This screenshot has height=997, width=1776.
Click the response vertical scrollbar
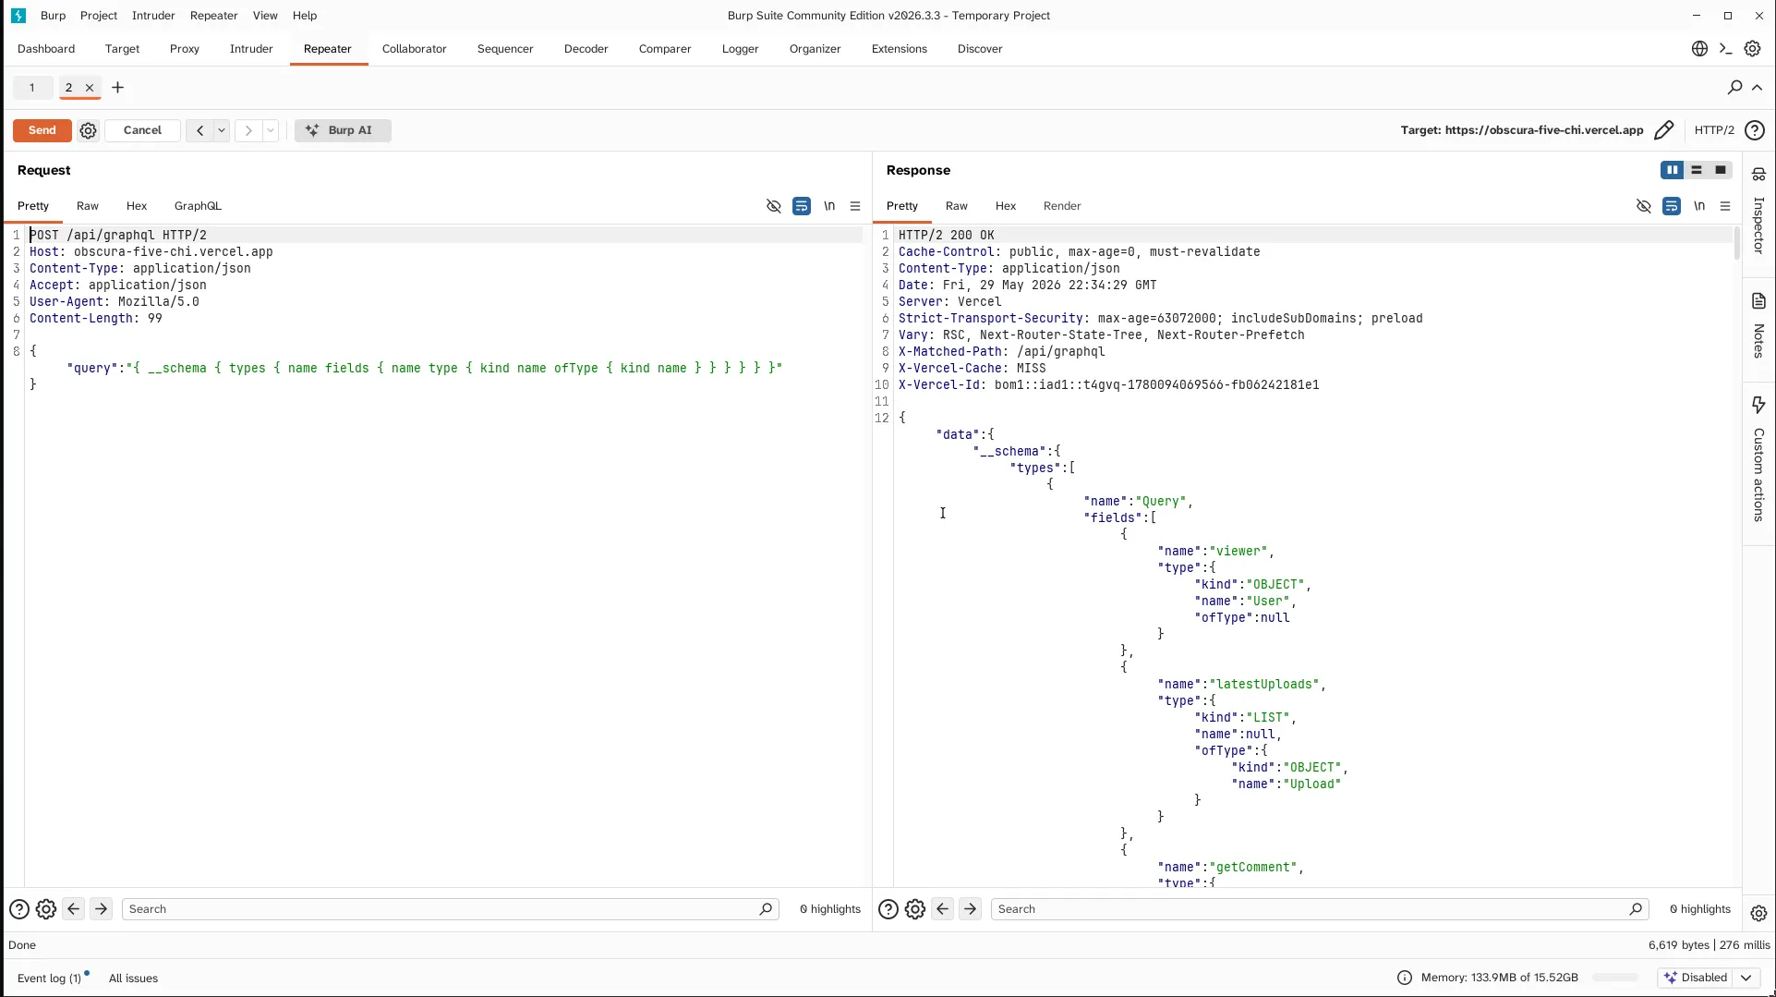[x=1736, y=243]
